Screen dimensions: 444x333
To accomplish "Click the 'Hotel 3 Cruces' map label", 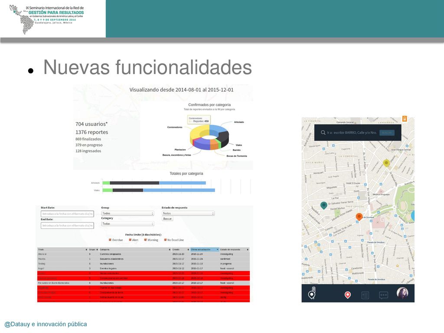I will (x=353, y=183).
